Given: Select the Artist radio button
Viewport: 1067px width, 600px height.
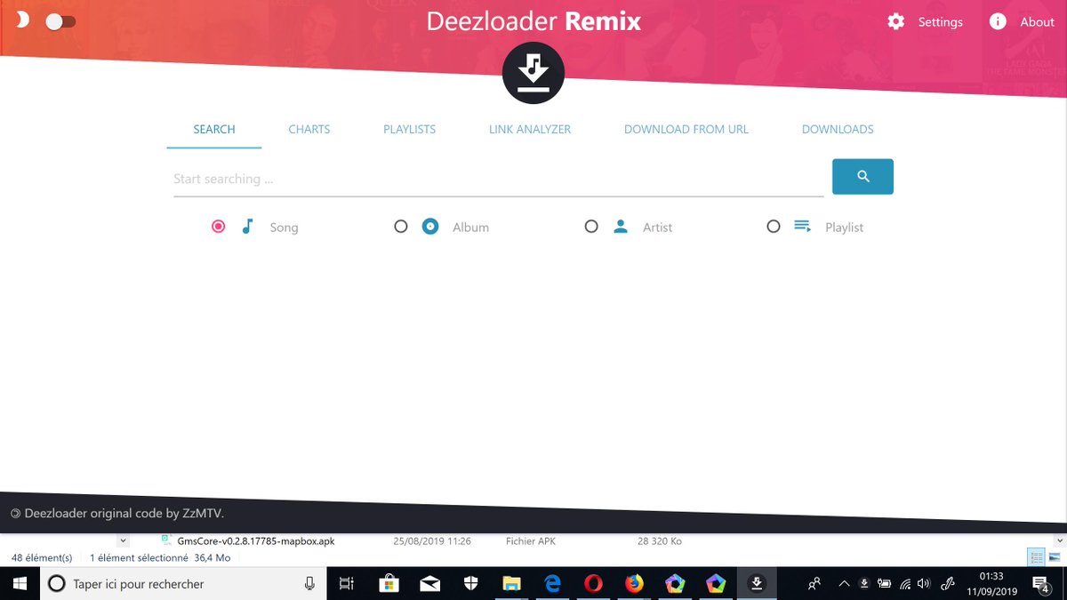Looking at the screenshot, I should 591,227.
